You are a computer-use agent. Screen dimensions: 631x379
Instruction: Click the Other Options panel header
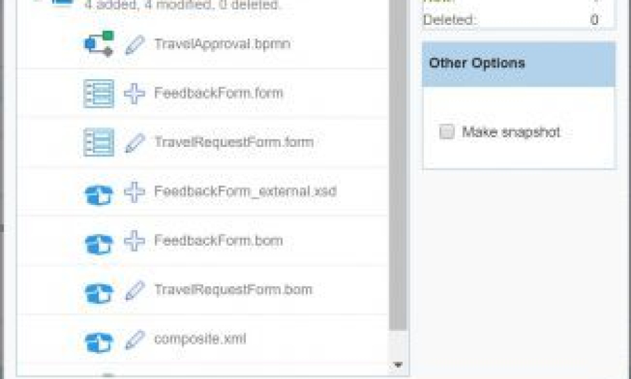coord(519,64)
